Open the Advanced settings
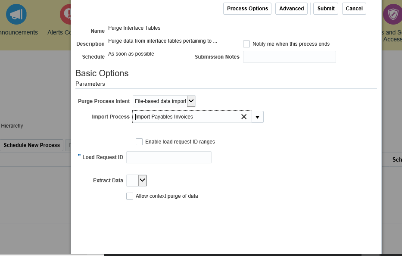Viewport: 402px width, 256px height. click(x=291, y=8)
